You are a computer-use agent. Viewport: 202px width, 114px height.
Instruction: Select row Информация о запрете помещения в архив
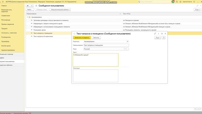tap(114, 23)
